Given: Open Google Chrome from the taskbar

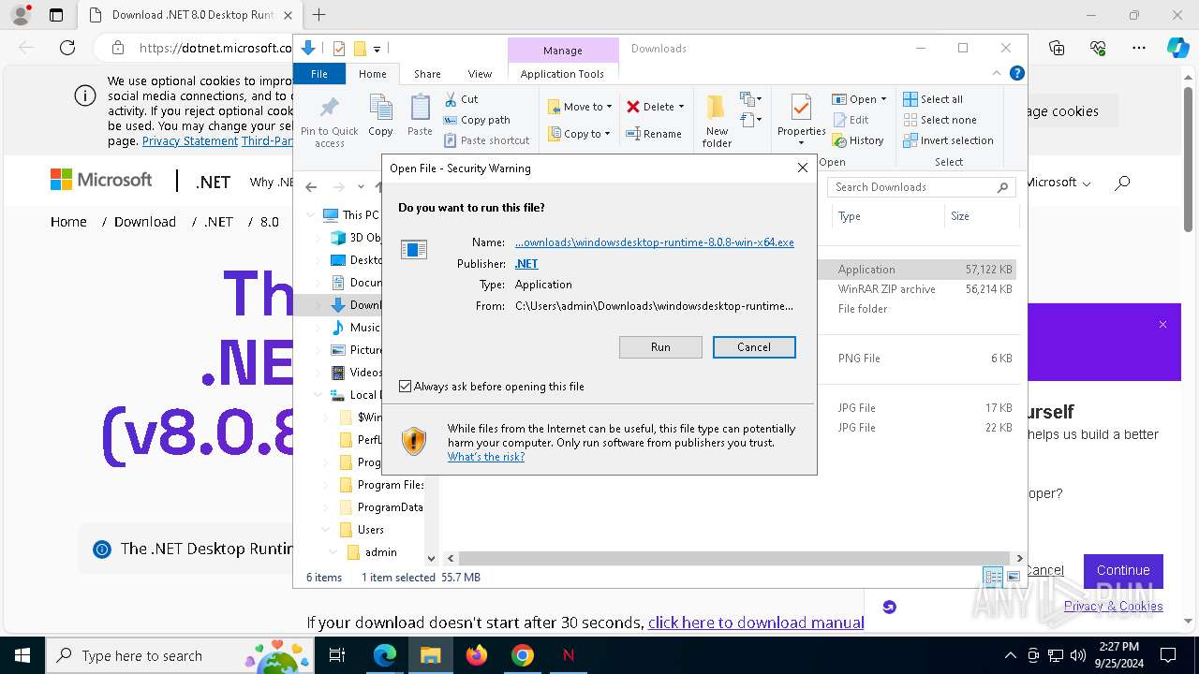Looking at the screenshot, I should pos(523,655).
